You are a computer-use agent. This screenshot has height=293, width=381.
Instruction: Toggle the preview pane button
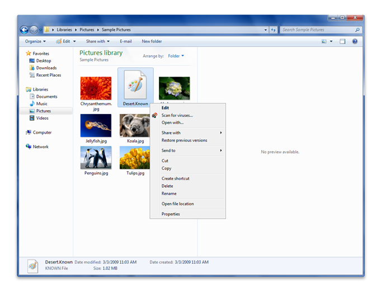click(342, 41)
